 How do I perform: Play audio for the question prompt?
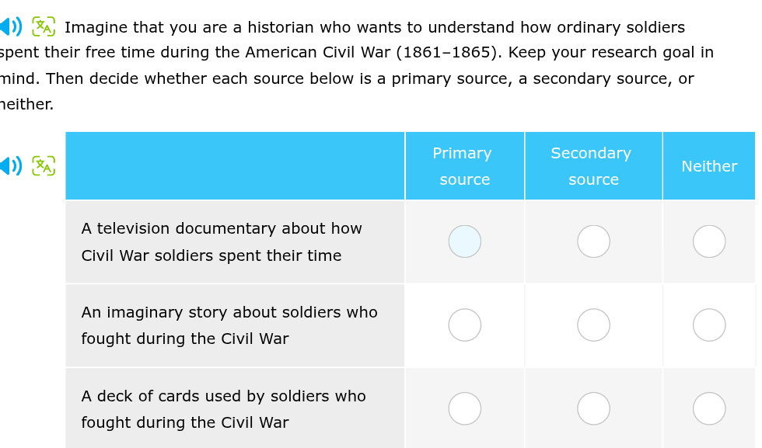tap(9, 27)
